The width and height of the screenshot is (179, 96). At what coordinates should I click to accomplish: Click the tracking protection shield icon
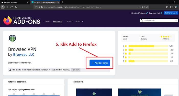pyautogui.click(x=36, y=7)
